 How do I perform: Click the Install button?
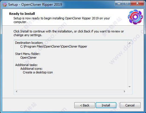pos(106,105)
